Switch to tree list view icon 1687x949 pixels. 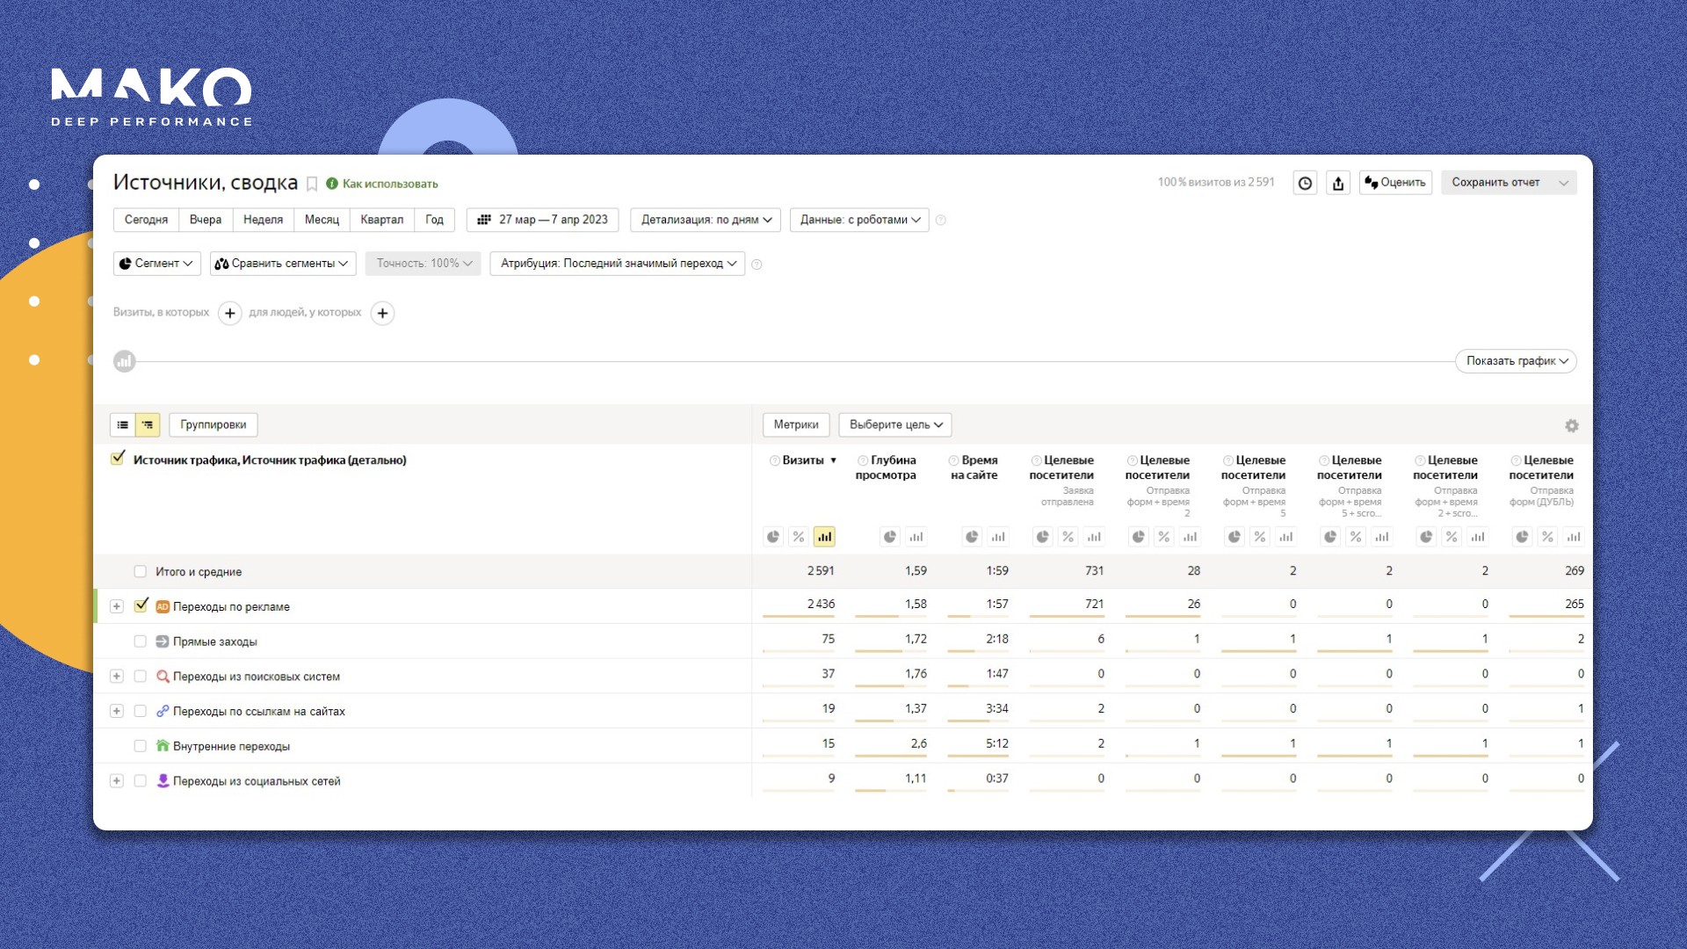click(148, 424)
